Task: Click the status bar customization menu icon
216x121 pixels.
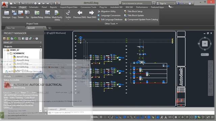Action: [212, 117]
